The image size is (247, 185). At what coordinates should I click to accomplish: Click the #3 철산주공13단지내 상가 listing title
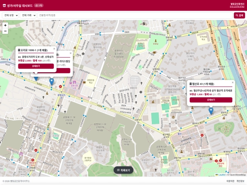point(211,90)
